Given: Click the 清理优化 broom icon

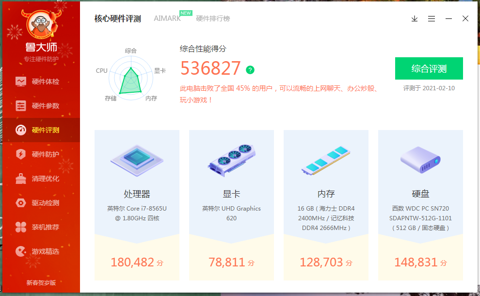Looking at the screenshot, I should point(21,179).
